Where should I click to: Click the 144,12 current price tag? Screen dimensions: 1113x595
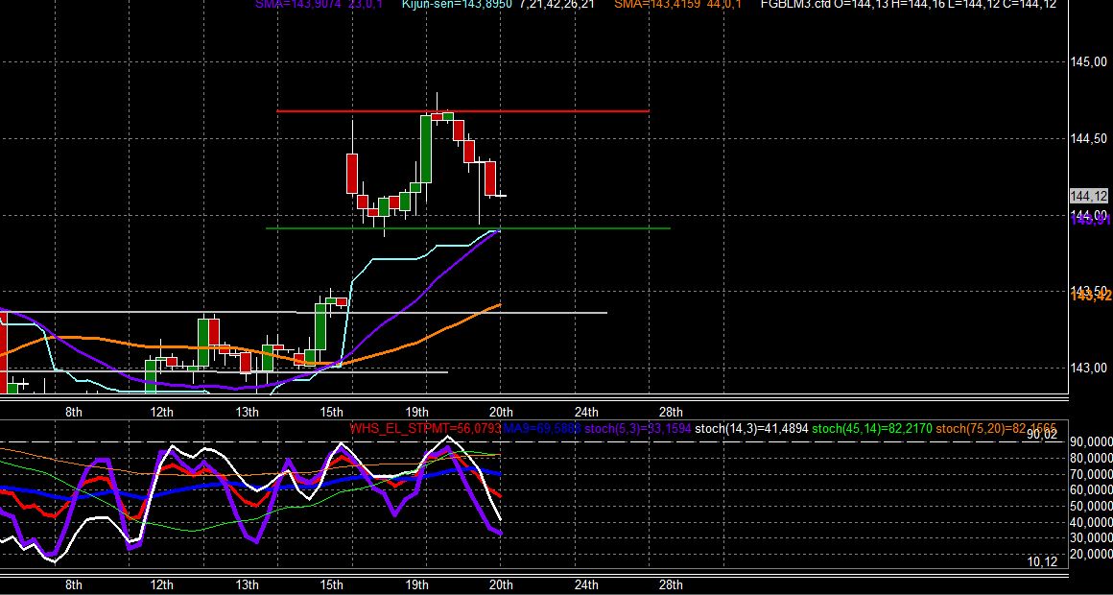click(x=1089, y=196)
